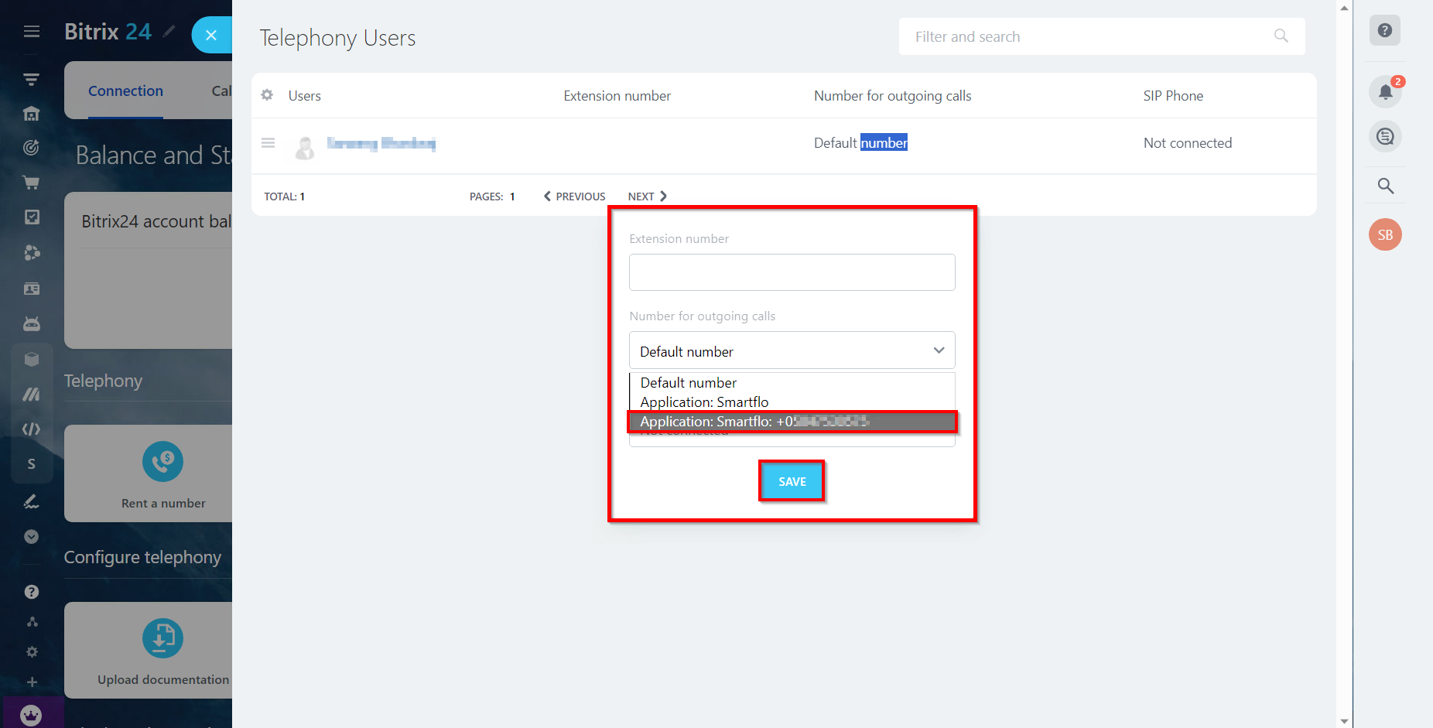Open the blurred user name link
Image resolution: width=1433 pixels, height=728 pixels.
(381, 143)
